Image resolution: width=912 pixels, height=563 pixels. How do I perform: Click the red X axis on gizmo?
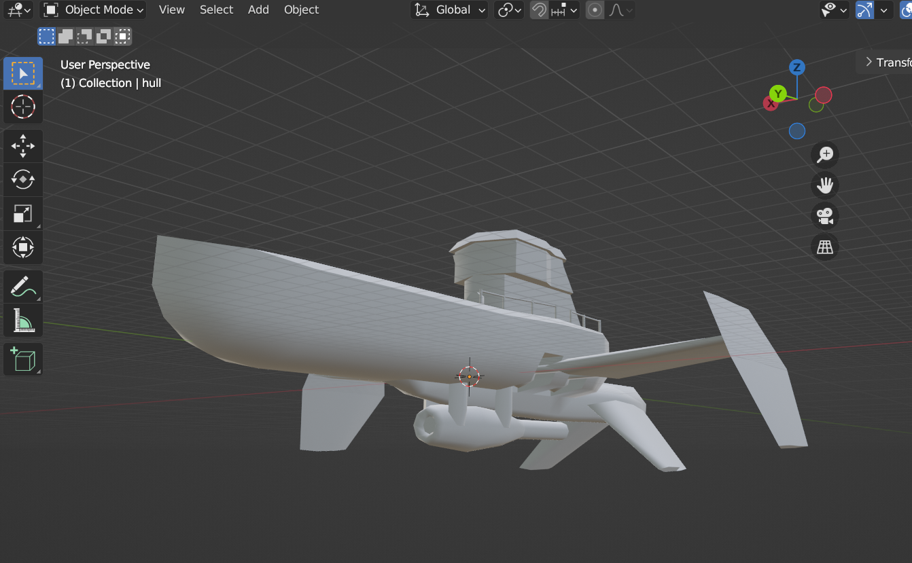(x=771, y=103)
